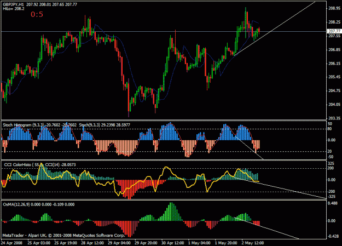
Task: Click the 25 Apr 19:00 time label
Action: point(66,243)
